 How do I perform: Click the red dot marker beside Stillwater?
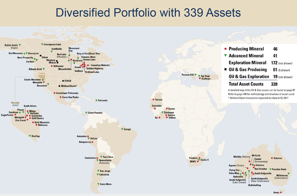[x=52, y=66]
